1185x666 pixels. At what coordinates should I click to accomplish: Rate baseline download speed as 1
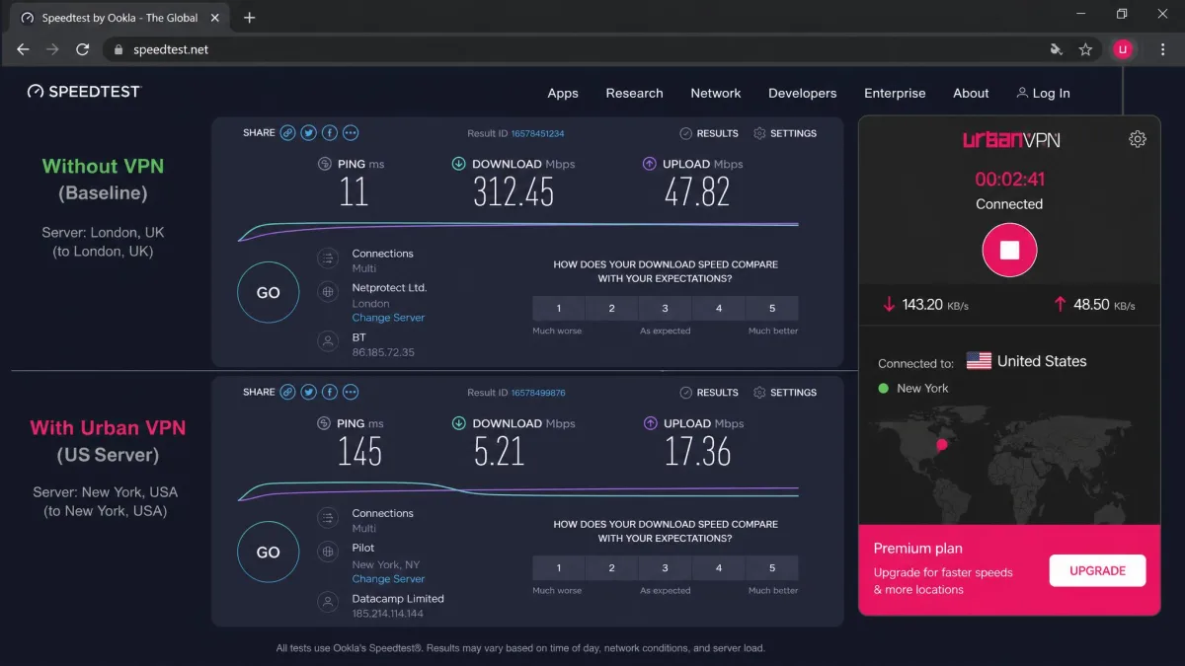click(558, 308)
